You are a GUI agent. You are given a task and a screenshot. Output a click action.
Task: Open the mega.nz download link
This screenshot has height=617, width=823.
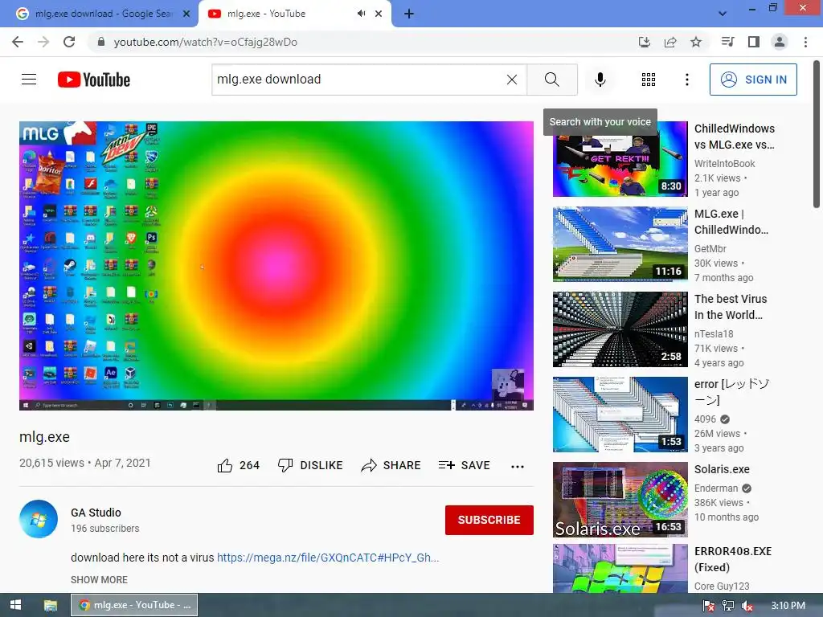pyautogui.click(x=328, y=558)
